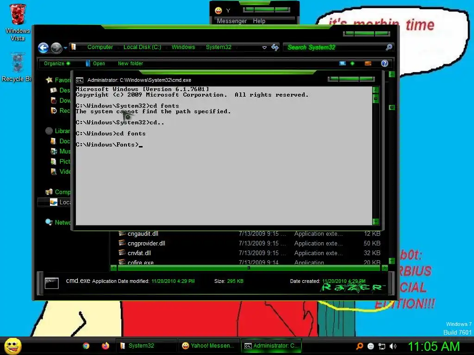This screenshot has height=355, width=474.
Task: Go forward in the System32 Explorer window
Action: click(56, 48)
